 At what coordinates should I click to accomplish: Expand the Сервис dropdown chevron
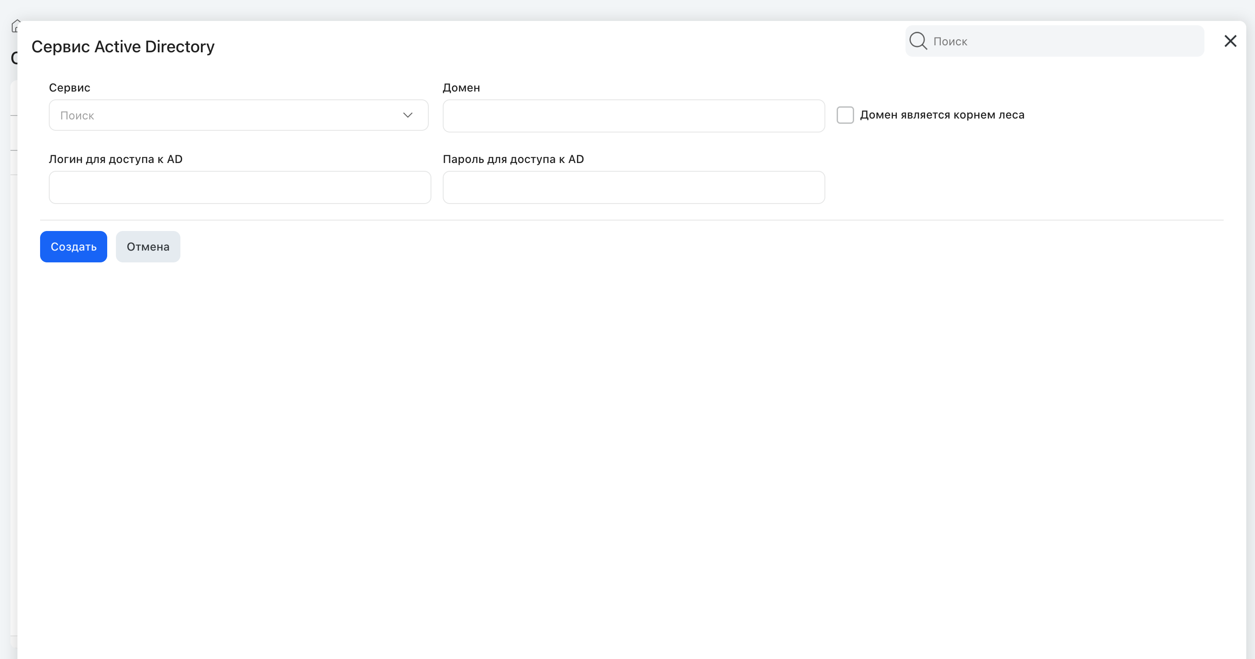(x=408, y=115)
